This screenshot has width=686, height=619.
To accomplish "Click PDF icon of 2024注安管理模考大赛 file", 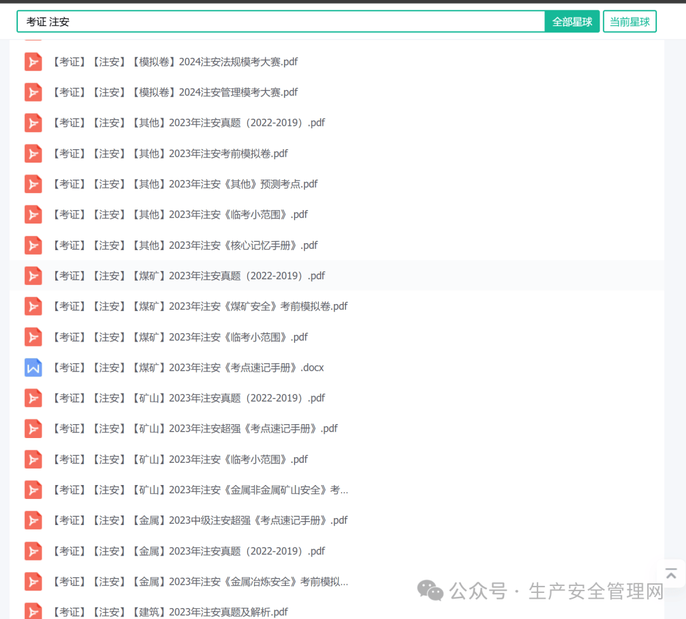I will click(x=33, y=92).
